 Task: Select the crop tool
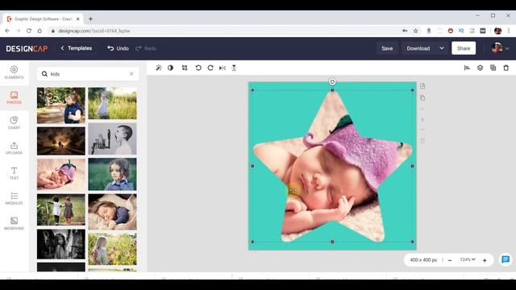[185, 68]
